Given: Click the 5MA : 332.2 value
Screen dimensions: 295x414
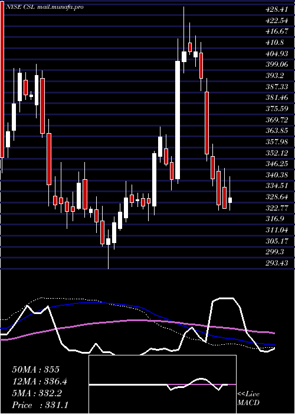Looking at the screenshot, I should point(37,393).
